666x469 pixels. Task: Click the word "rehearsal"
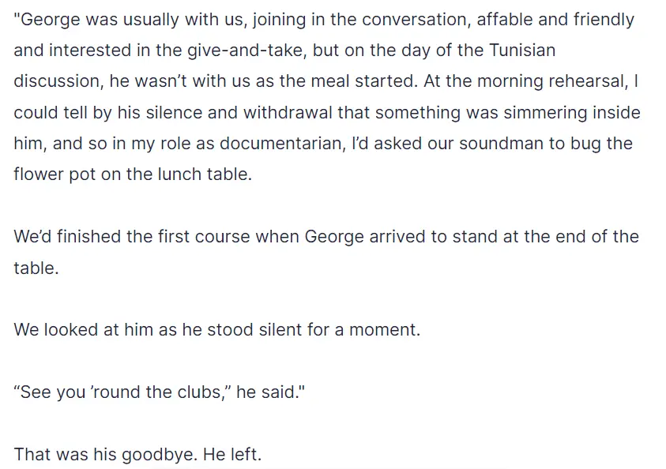[588, 81]
